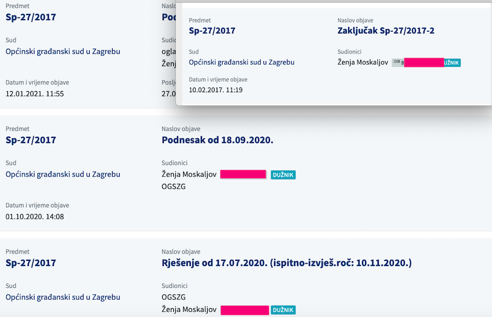Click DUŽNIK badge in the Podnesak entry
492x317 pixels.
point(283,174)
